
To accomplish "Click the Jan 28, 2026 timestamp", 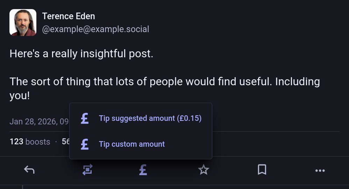I will pyautogui.click(x=39, y=122).
